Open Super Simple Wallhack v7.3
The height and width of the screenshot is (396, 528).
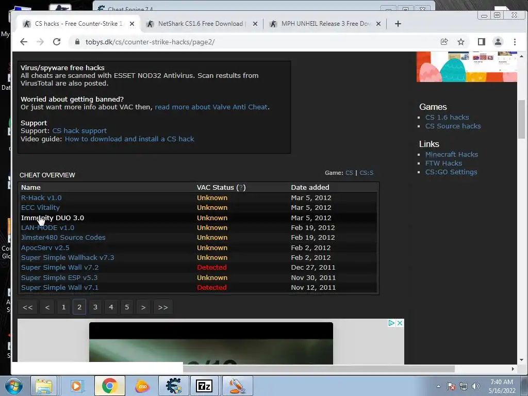[68, 258]
